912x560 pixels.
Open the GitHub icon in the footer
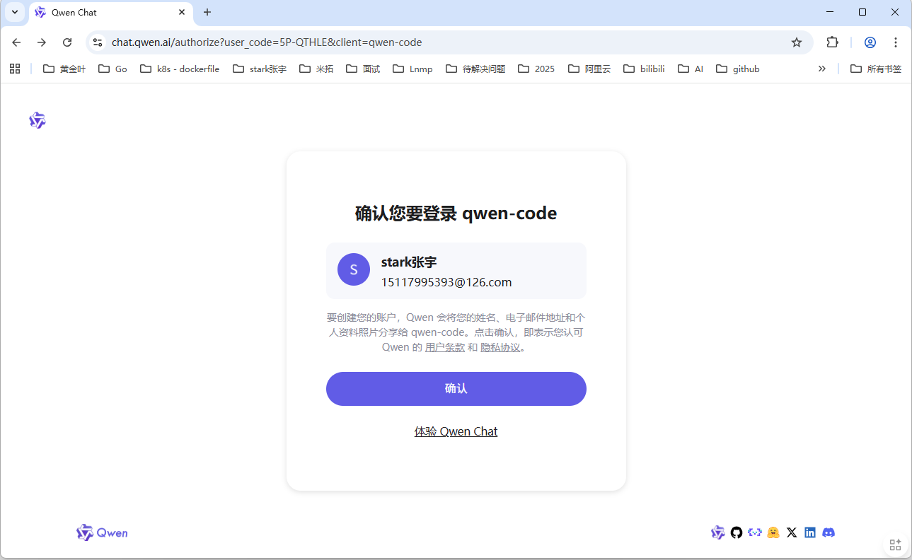click(x=737, y=532)
